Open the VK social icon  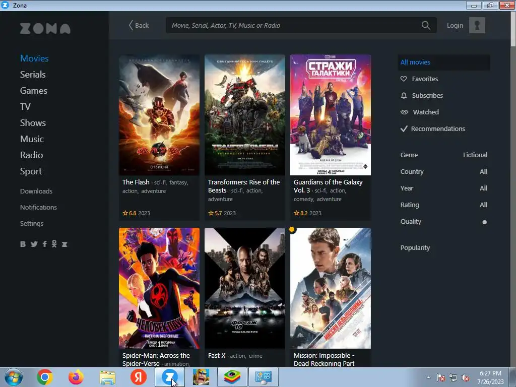point(23,244)
